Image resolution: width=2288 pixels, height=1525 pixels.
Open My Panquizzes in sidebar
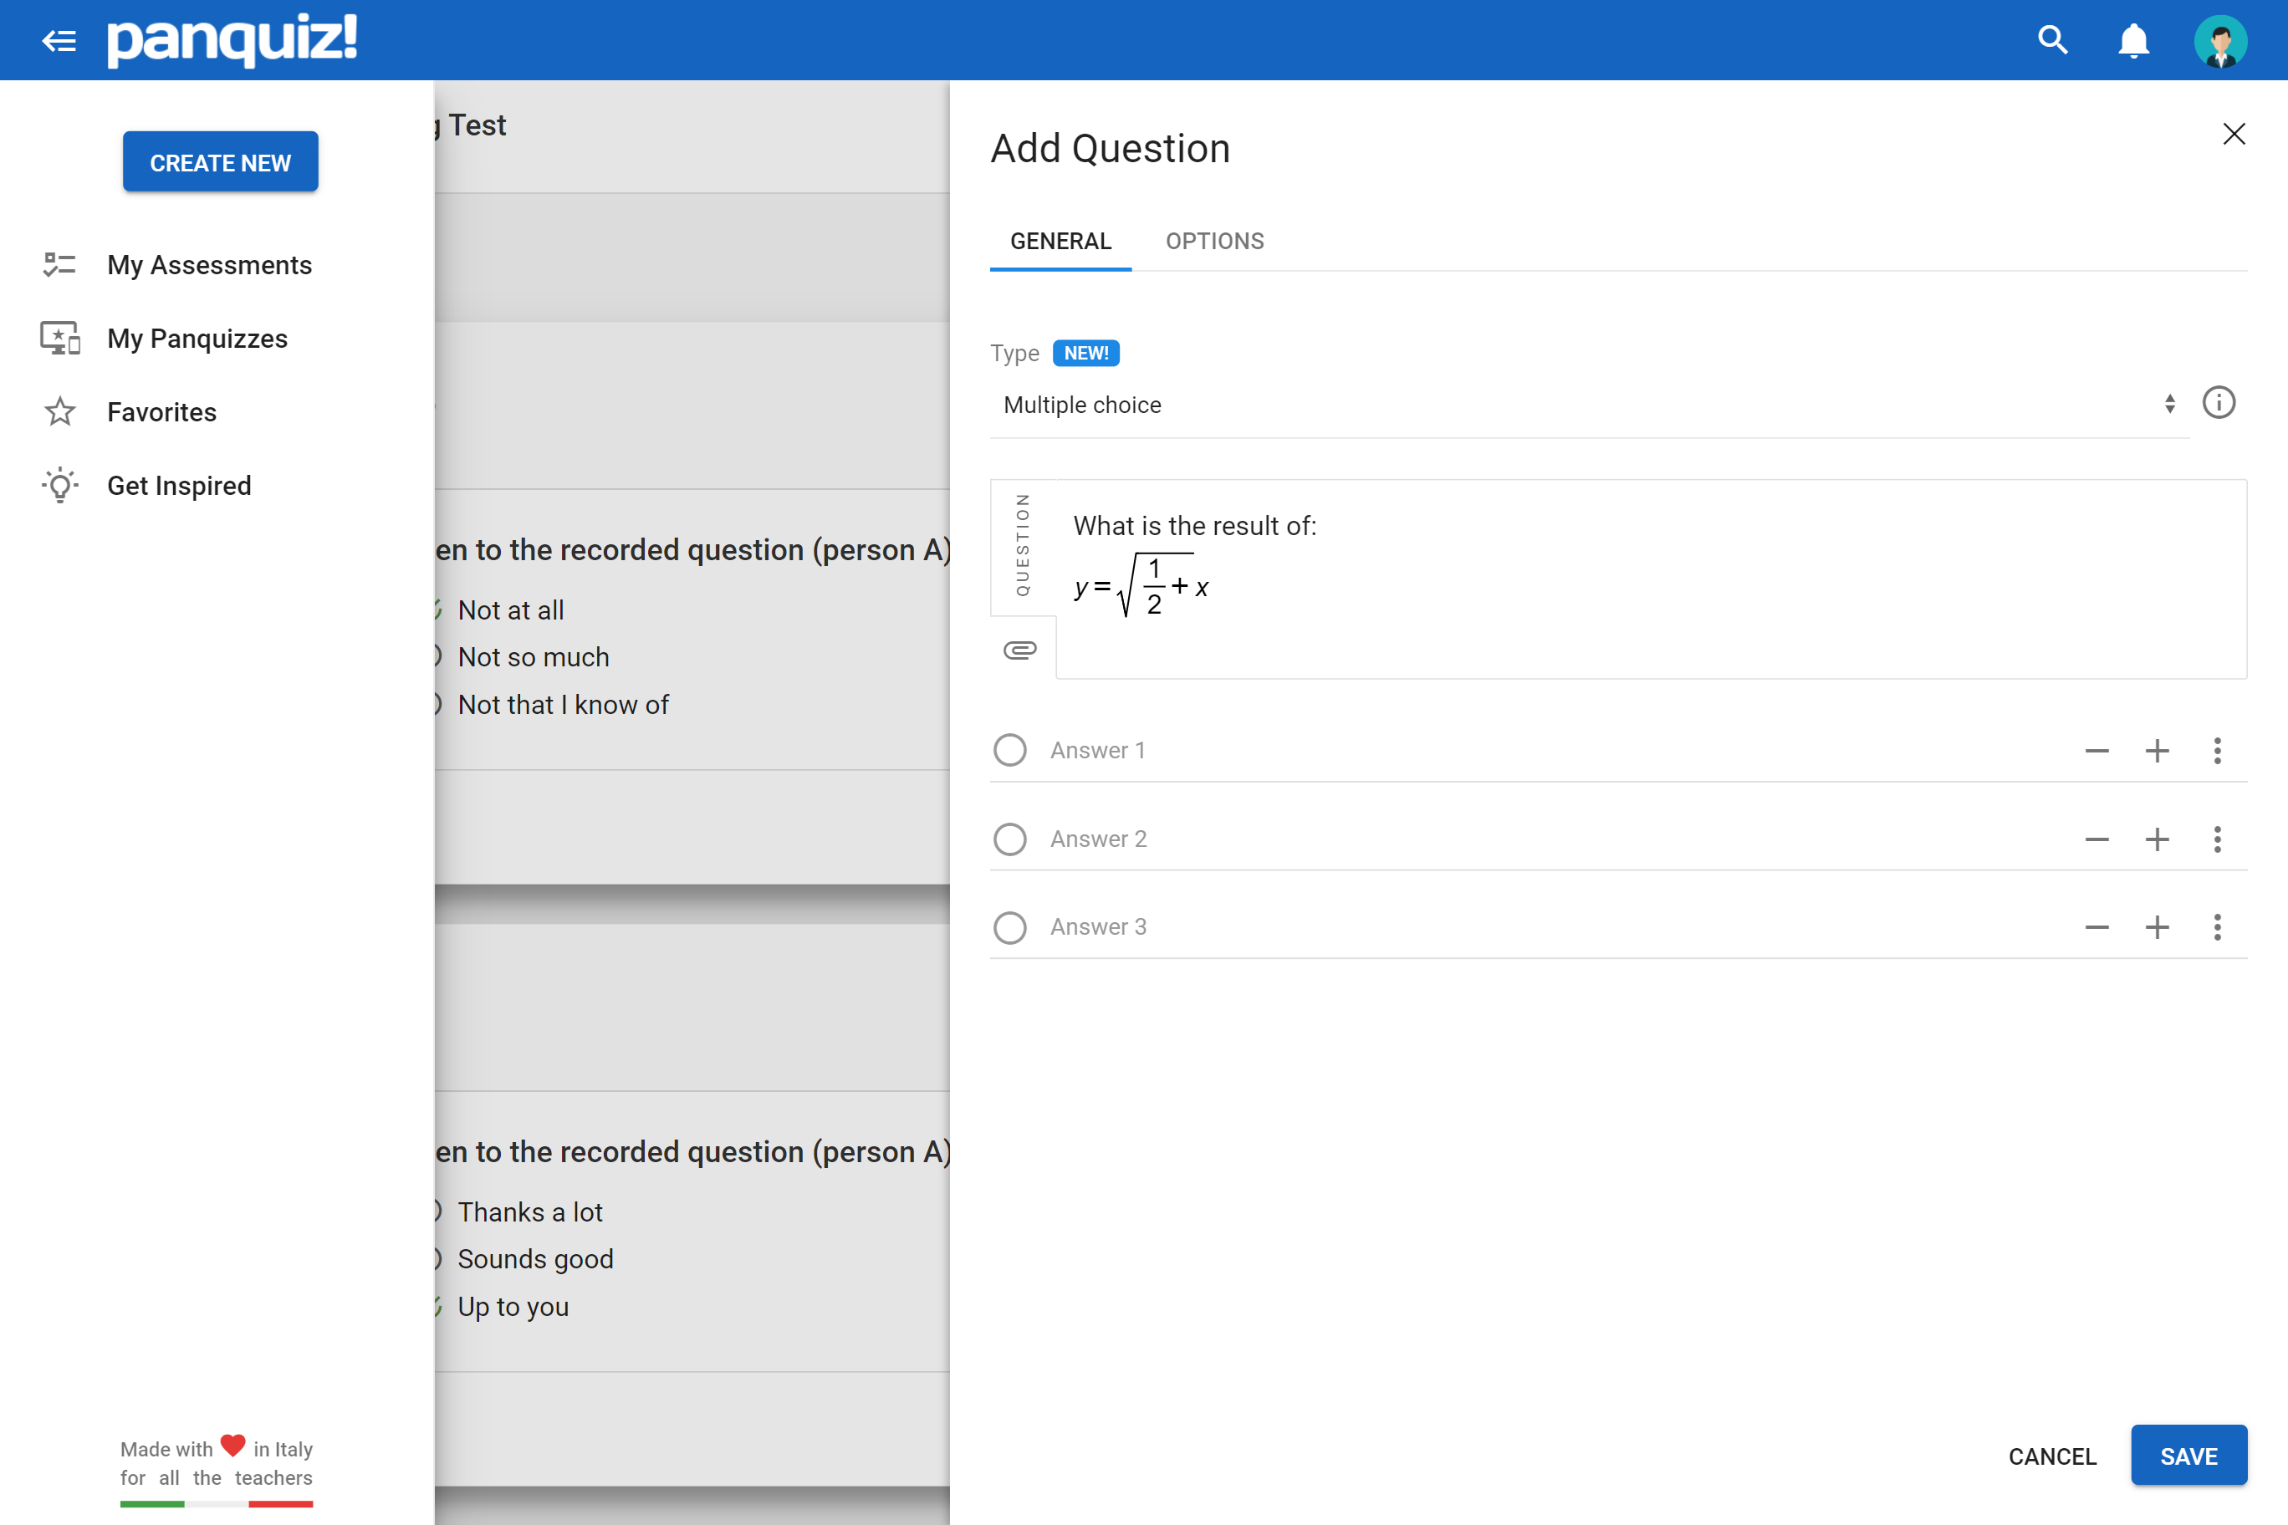click(x=197, y=338)
